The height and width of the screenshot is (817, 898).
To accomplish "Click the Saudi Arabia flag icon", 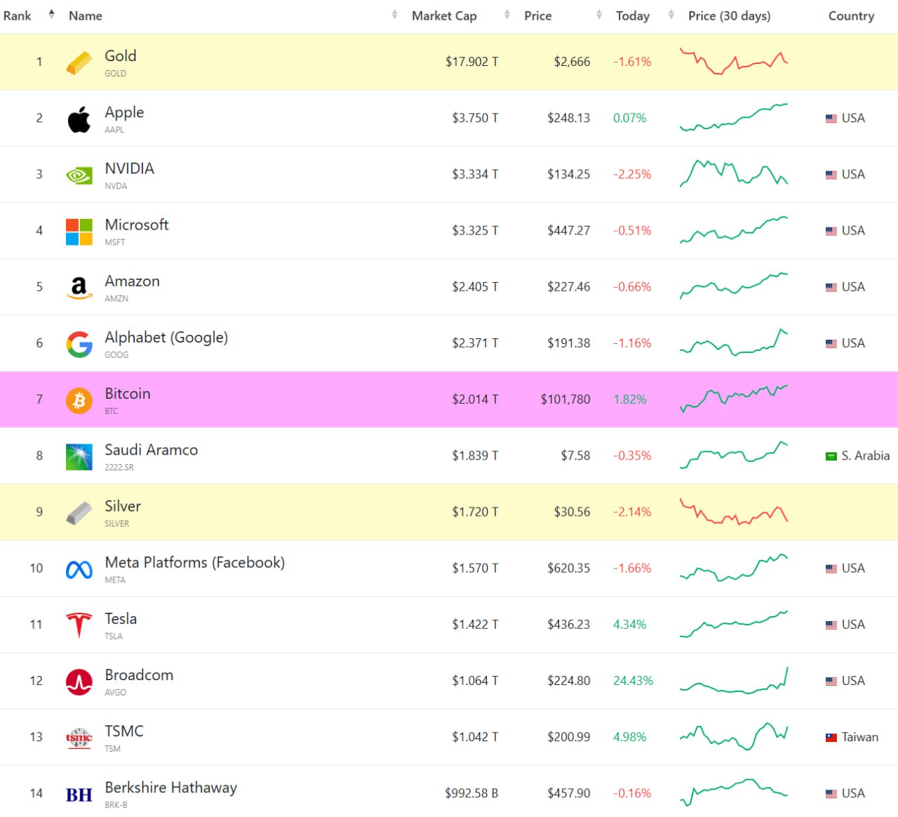I will coord(831,456).
